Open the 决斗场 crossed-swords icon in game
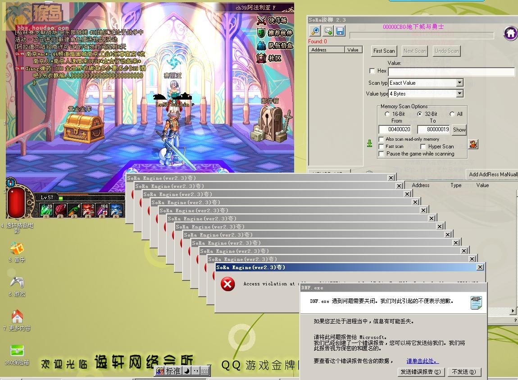Image resolution: width=518 pixels, height=380 pixels. pos(261,20)
